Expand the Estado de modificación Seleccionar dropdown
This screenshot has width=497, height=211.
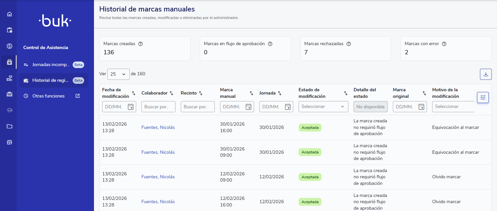[x=323, y=107]
